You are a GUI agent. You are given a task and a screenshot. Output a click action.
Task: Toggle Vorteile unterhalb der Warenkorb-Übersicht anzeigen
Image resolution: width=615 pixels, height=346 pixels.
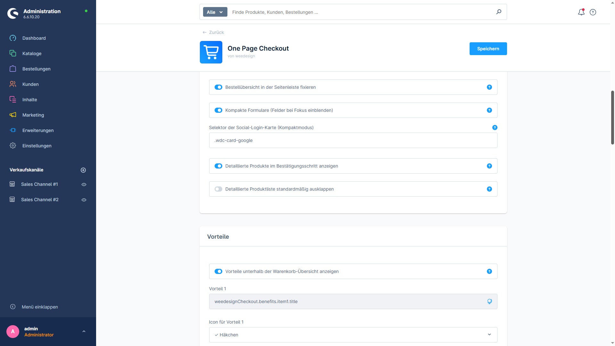point(218,271)
